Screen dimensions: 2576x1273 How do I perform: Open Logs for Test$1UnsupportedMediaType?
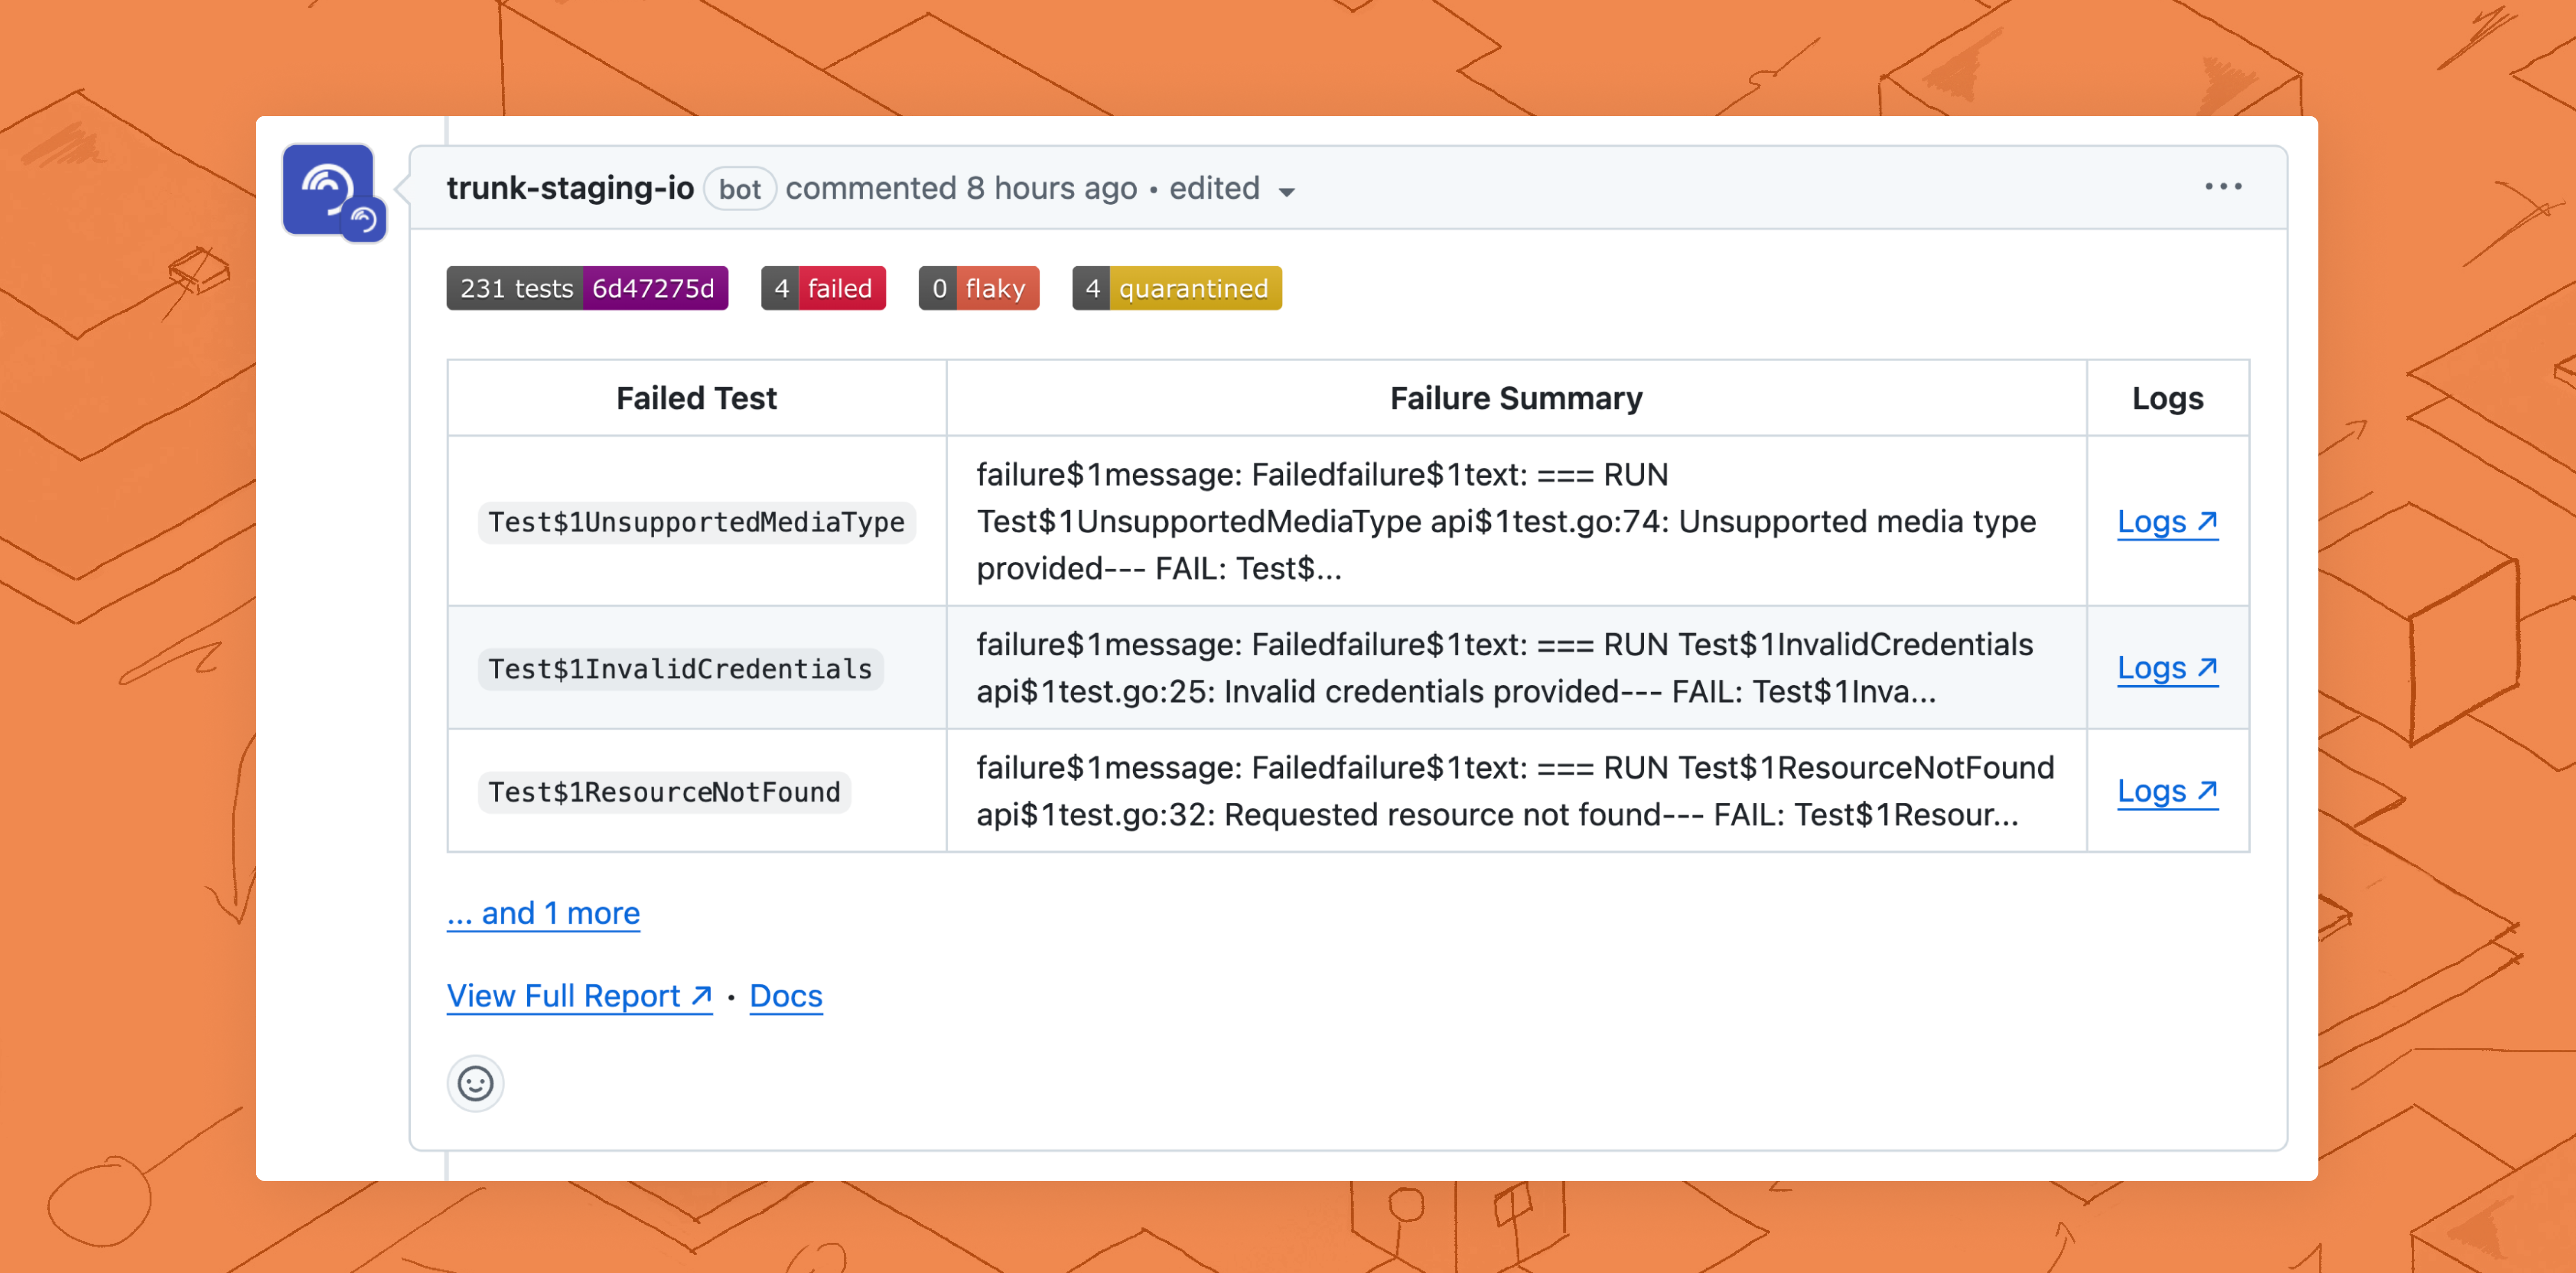point(2166,522)
